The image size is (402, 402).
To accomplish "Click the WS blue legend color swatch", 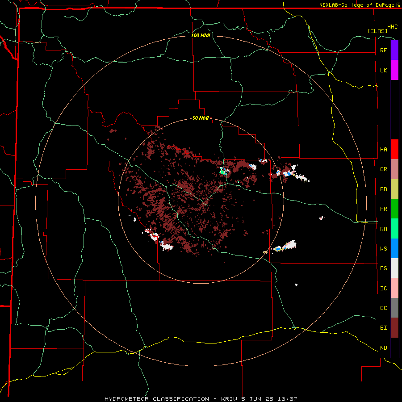I will point(394,248).
